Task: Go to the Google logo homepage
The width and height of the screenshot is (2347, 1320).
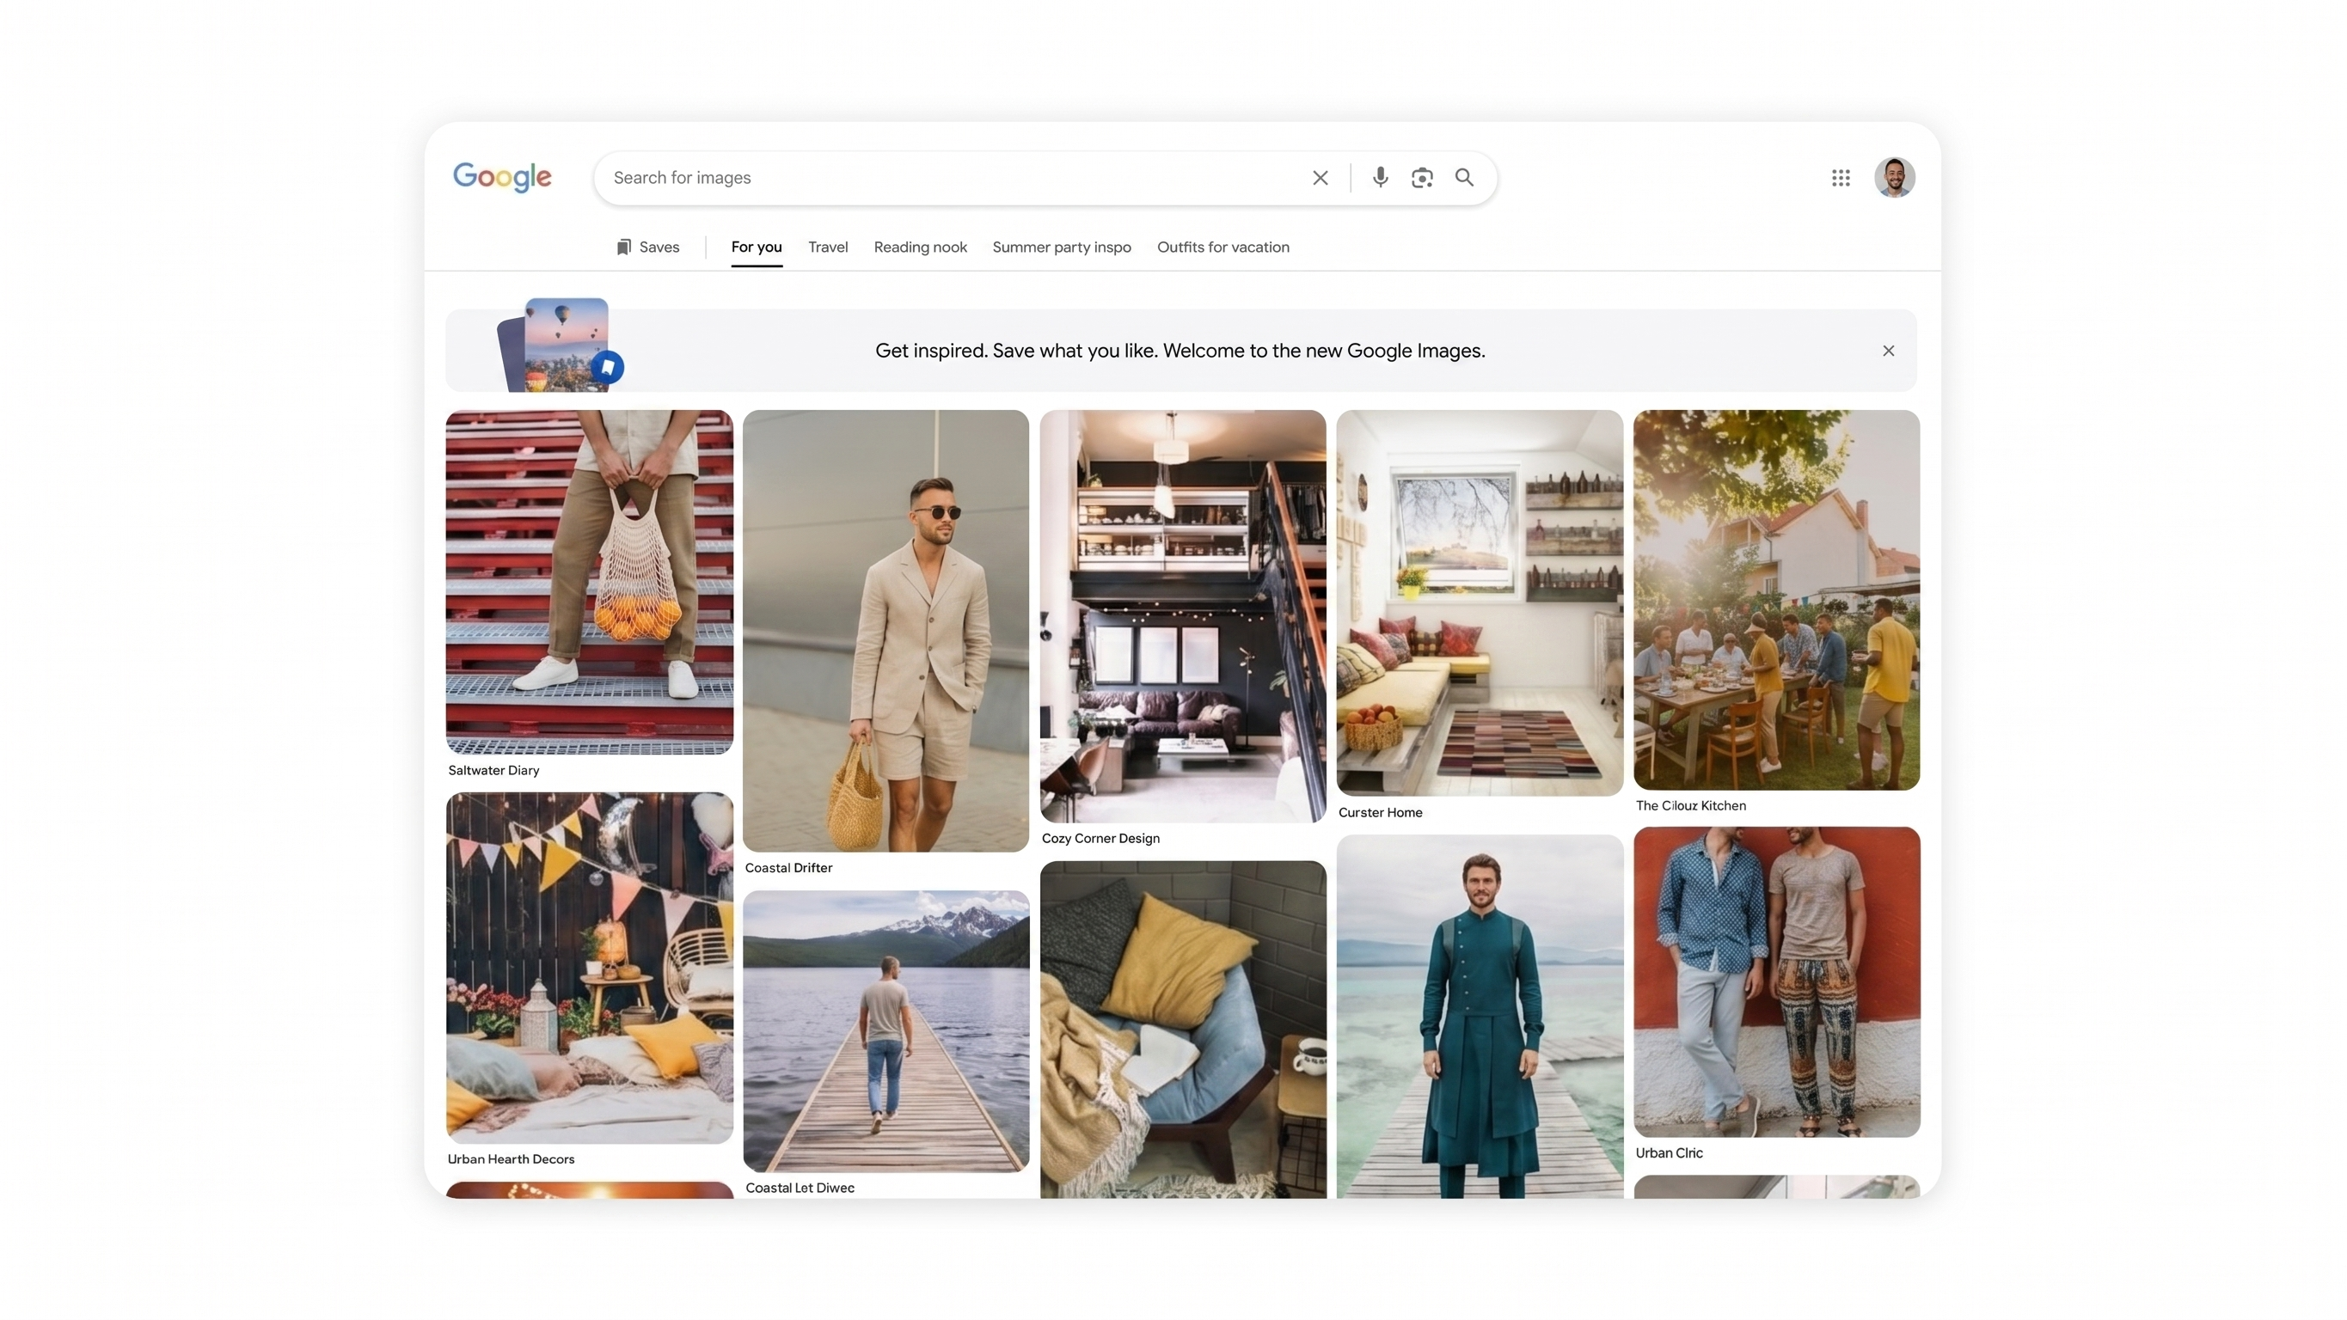Action: click(x=502, y=177)
